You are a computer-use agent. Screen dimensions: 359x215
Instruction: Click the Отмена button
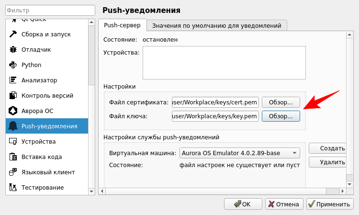point(284,204)
